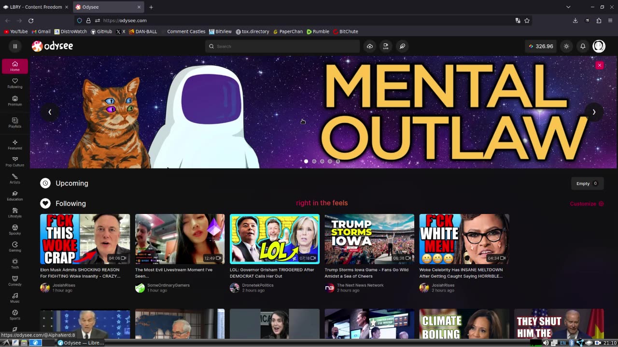This screenshot has height=347, width=618.
Task: List all tabs dropdown arrow
Action: 568,7
